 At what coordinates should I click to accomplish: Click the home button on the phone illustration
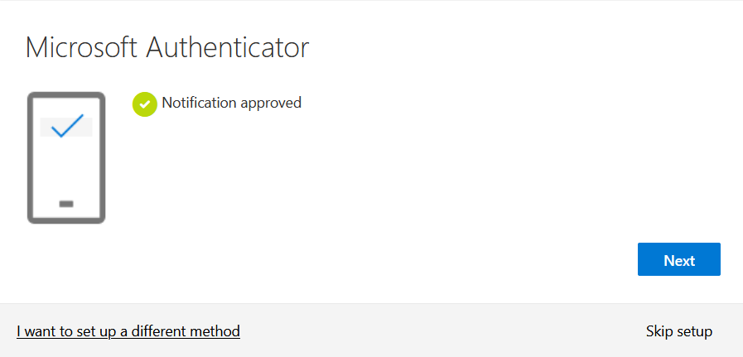[x=66, y=203]
